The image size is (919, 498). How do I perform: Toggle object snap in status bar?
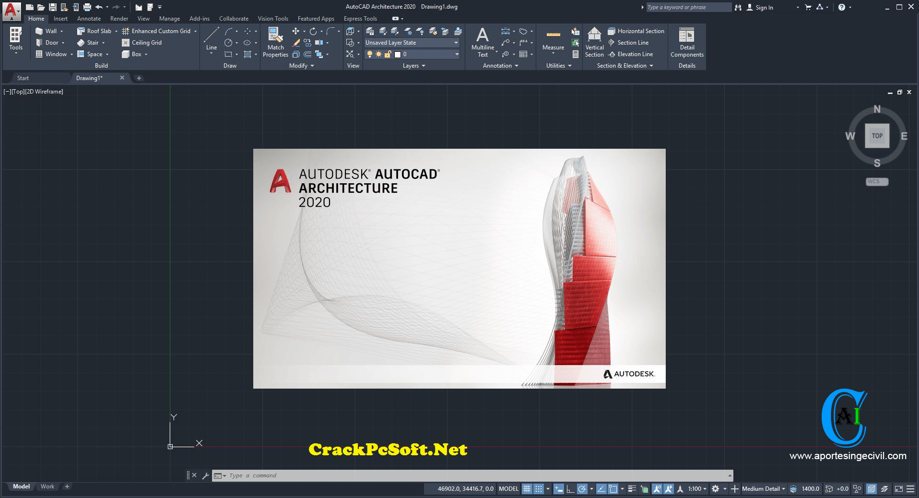(x=613, y=489)
